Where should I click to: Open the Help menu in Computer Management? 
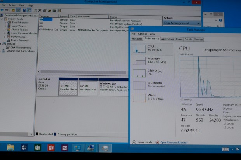click(x=30, y=5)
